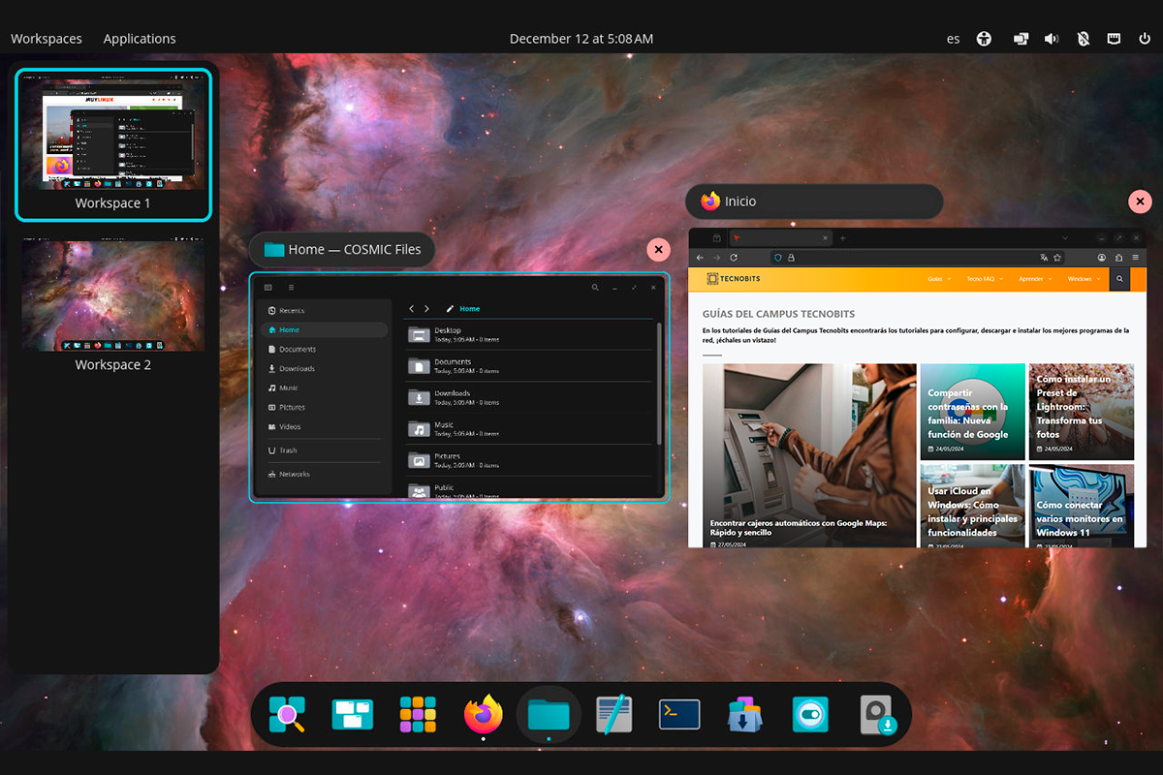Click the Tecnobits search magnifier icon
The height and width of the screenshot is (775, 1163).
[x=1119, y=278]
